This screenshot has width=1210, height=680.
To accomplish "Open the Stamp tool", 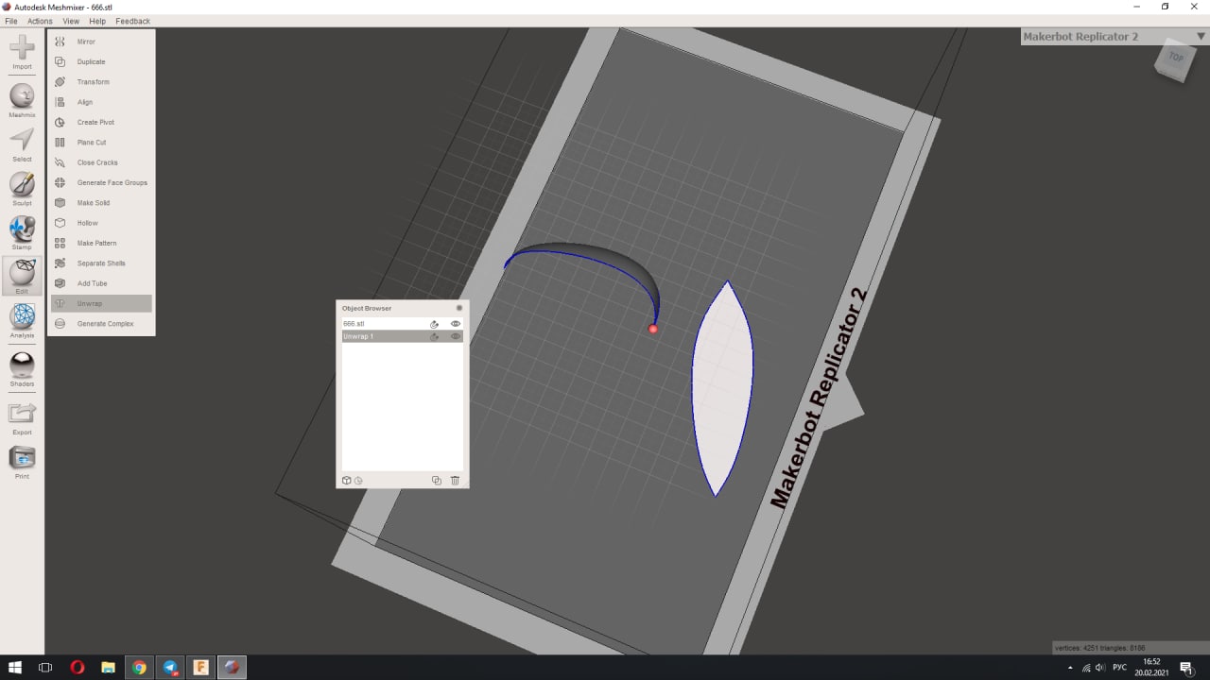I will pyautogui.click(x=22, y=232).
